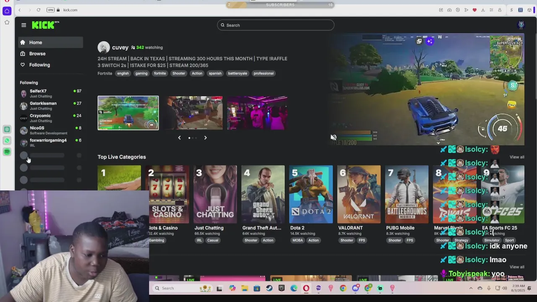Open cuvey's channel name link
The height and width of the screenshot is (302, 537).
click(120, 47)
